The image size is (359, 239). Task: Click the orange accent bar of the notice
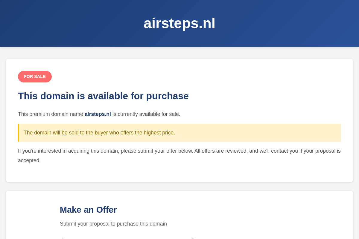(19, 133)
